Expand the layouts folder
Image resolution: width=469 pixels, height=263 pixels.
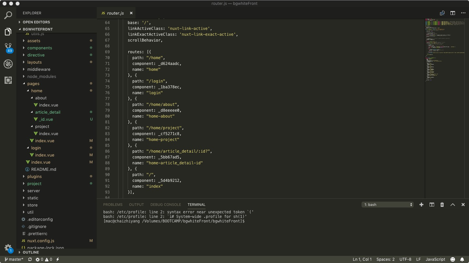(57, 62)
